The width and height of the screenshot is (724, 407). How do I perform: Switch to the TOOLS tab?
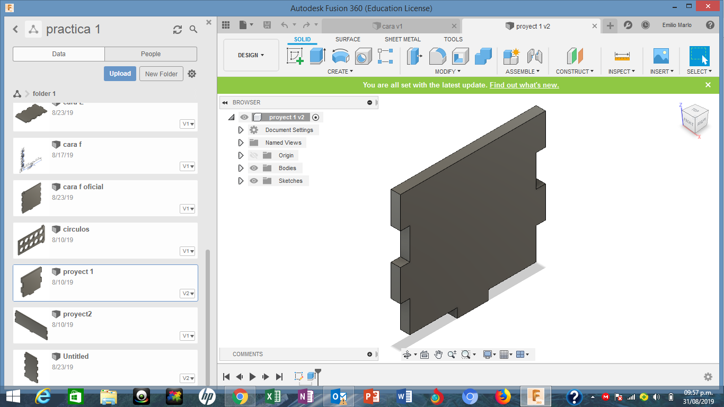coord(453,39)
